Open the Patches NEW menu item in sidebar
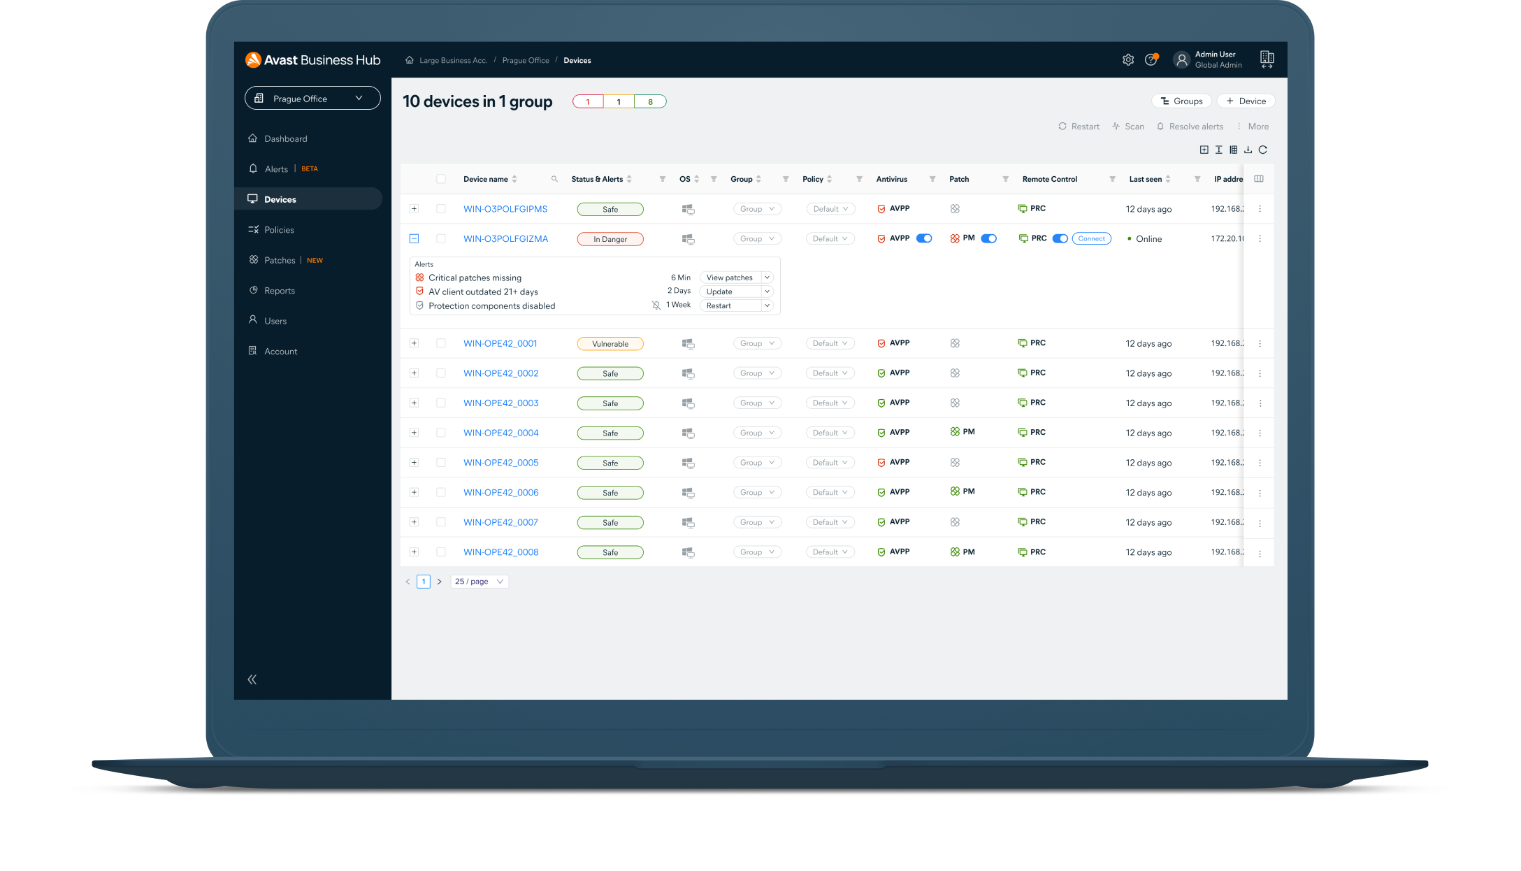Image resolution: width=1521 pixels, height=871 pixels. tap(278, 260)
